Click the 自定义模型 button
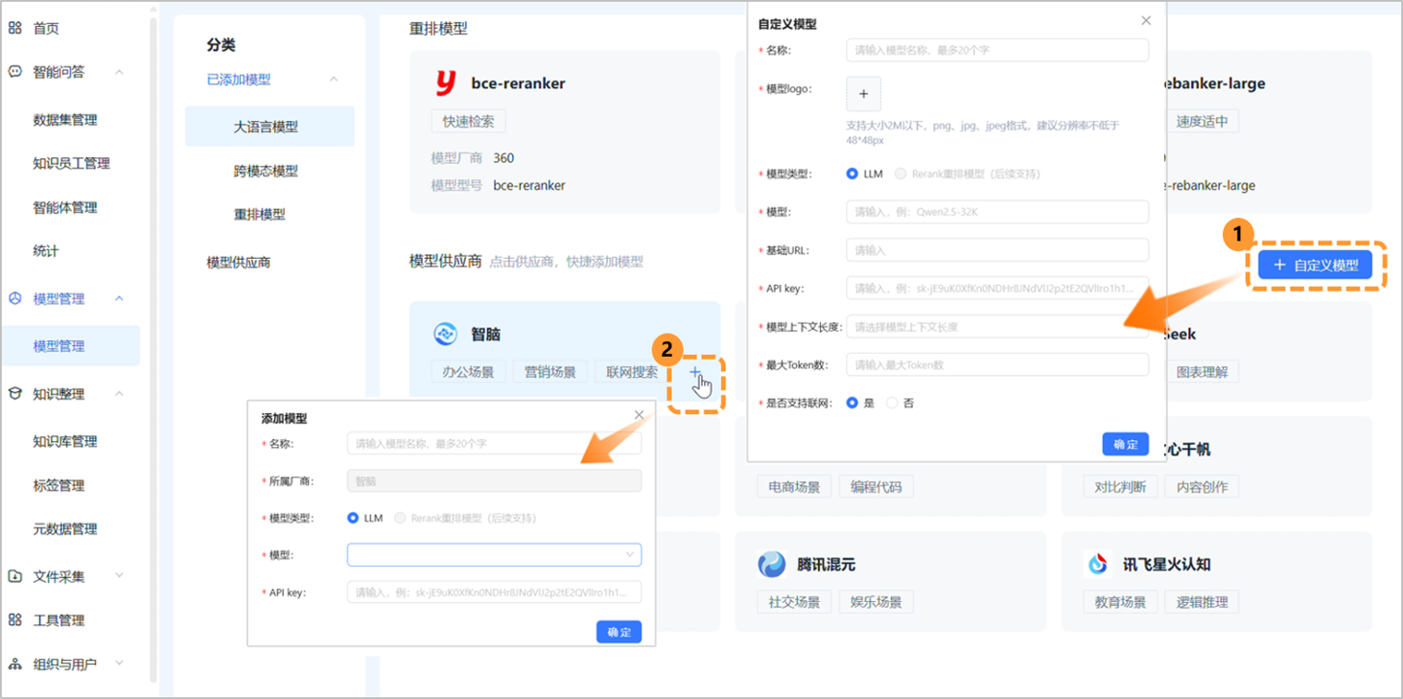Viewport: 1403px width, 699px height. [1318, 265]
